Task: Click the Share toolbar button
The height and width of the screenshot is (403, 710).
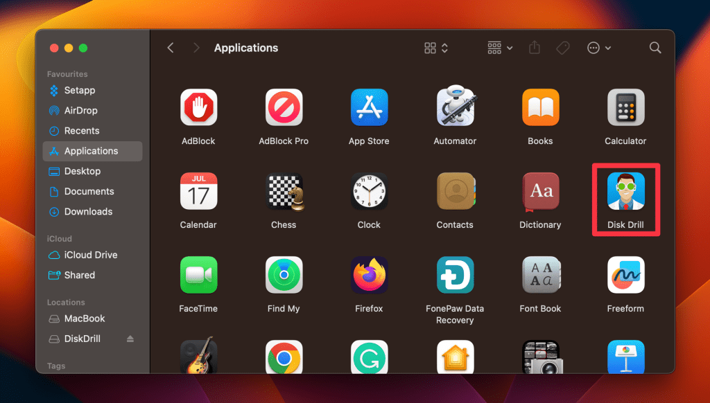Action: (535, 48)
